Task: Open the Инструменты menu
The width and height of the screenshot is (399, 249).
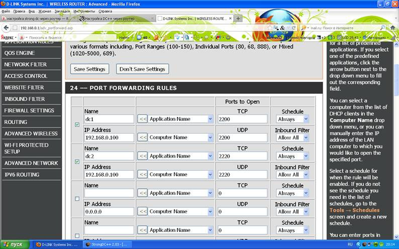Action: click(84, 11)
